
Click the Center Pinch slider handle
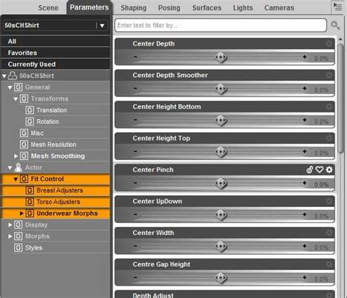point(221,183)
